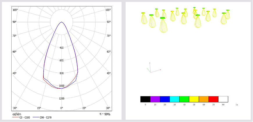This screenshot has height=122, width=253.
Task: Click the C0 - C180 legend label
Action: tap(25, 117)
